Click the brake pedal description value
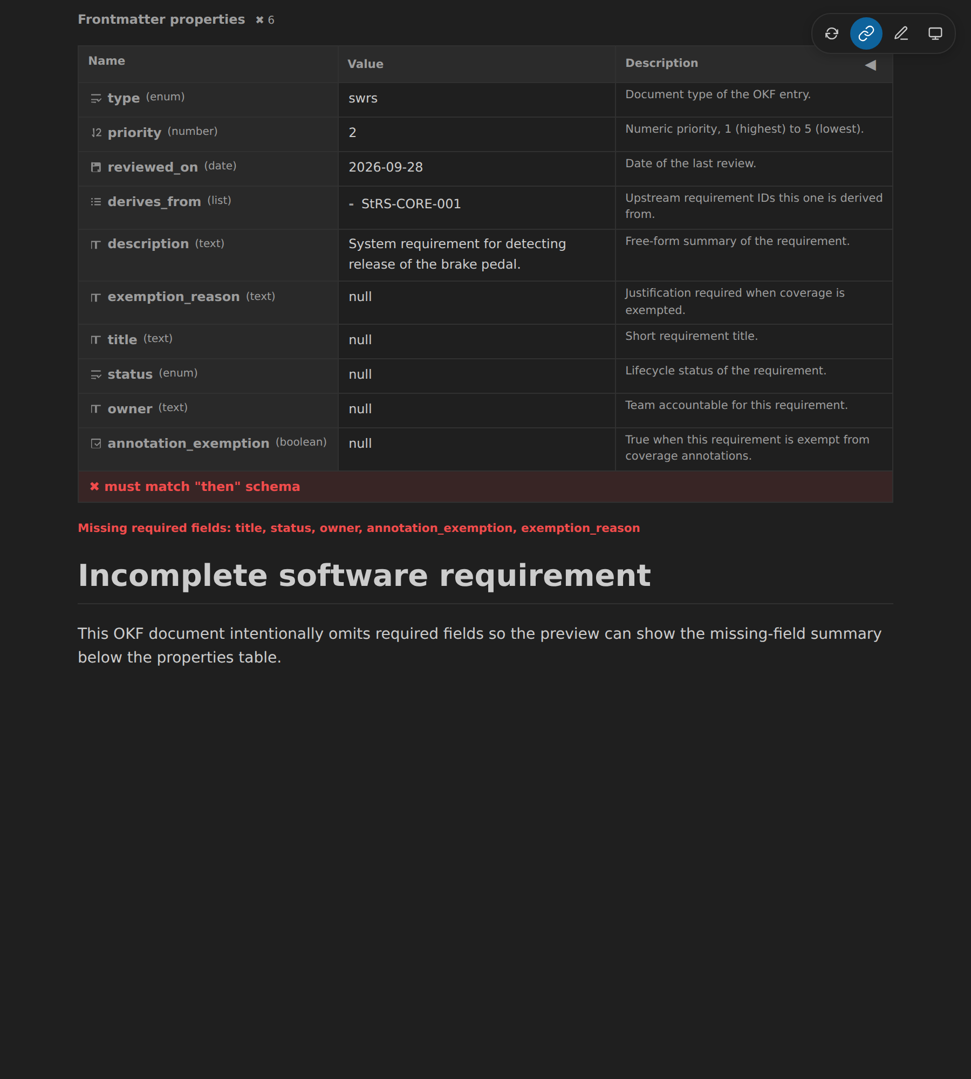Image resolution: width=971 pixels, height=1079 pixels. [457, 254]
